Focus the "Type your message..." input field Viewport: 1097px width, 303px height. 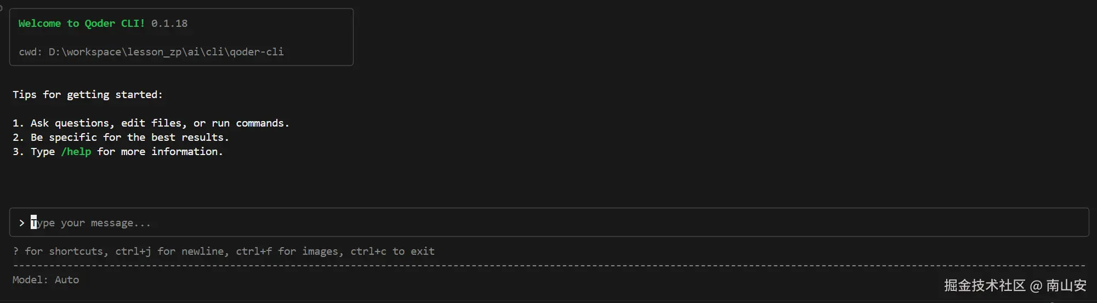(329, 222)
